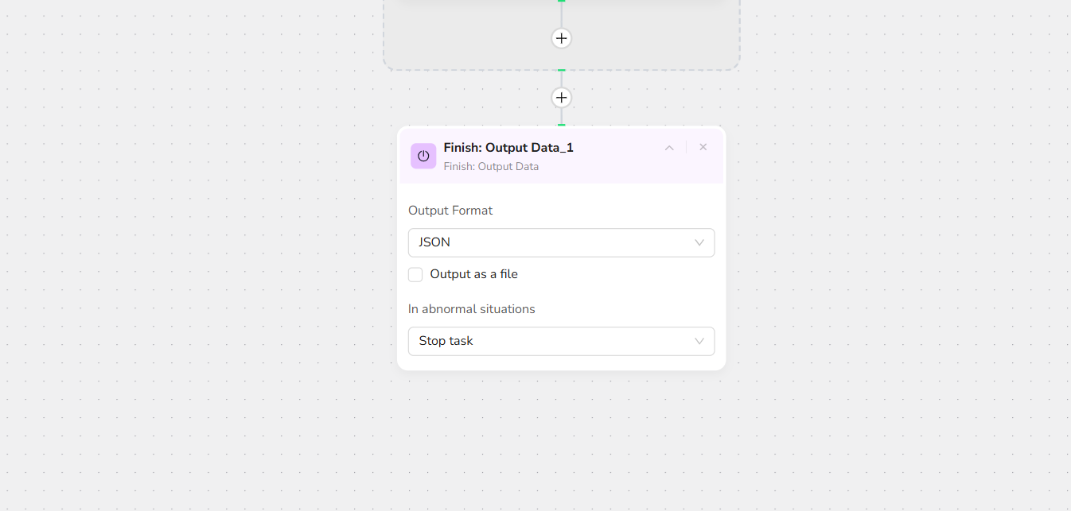Screen dimensions: 1071x511
Task: Click the chevron arrow in Stop task field
Action: (x=699, y=341)
